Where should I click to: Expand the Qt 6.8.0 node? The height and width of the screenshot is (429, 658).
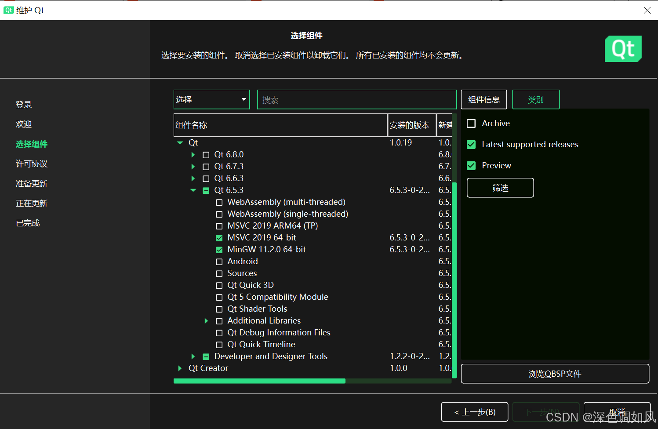coord(193,155)
